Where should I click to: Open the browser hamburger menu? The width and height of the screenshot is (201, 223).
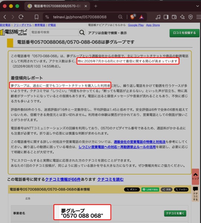point(198,17)
